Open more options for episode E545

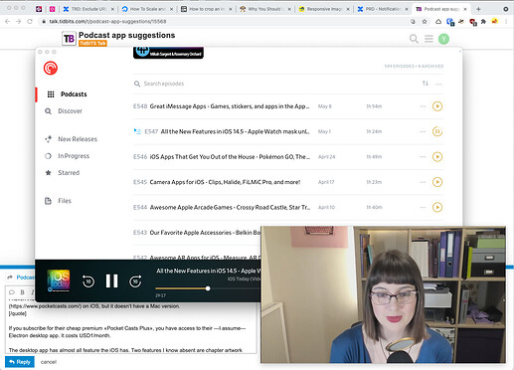tap(423, 182)
